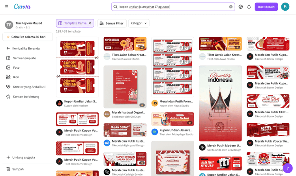Toggle the Template Canva filter

73,23
